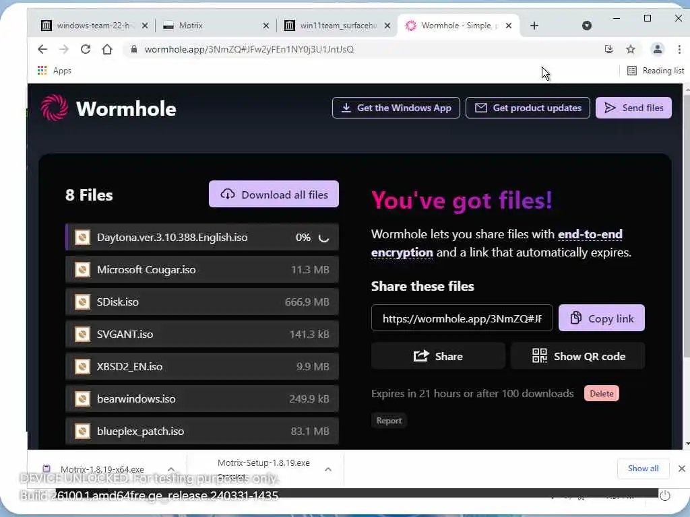The height and width of the screenshot is (517, 690).
Task: Click the Daytona download progress spinner
Action: tap(324, 238)
